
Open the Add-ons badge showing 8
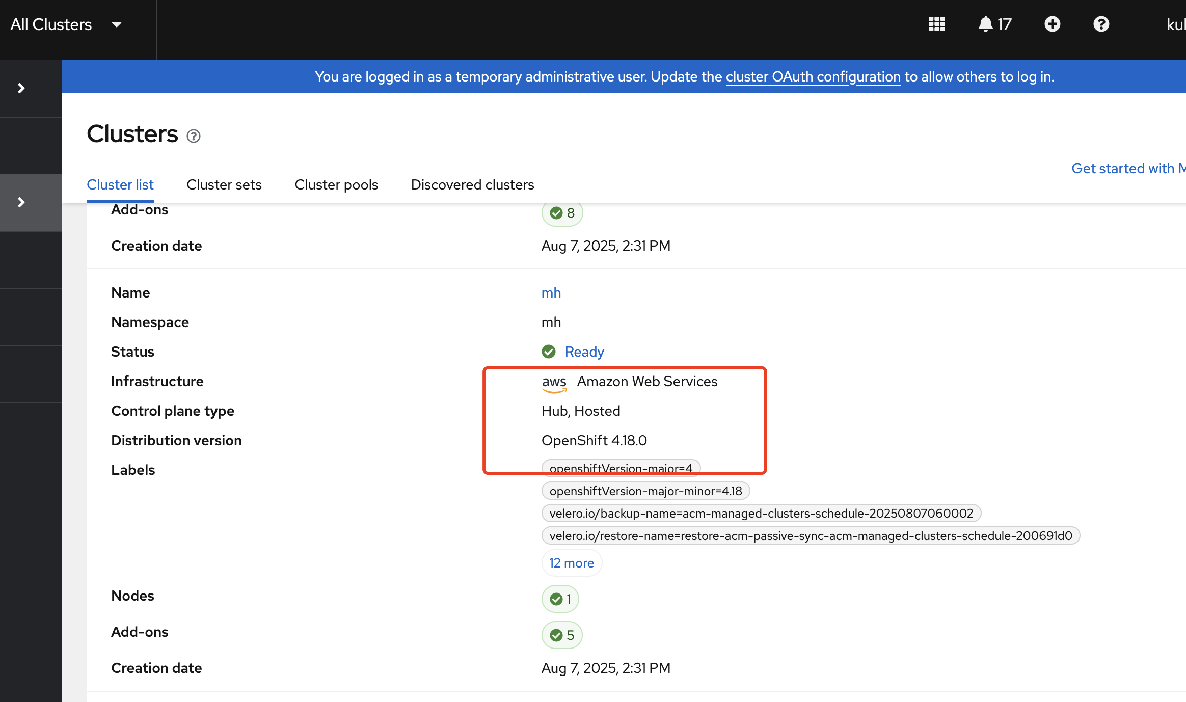[562, 213]
